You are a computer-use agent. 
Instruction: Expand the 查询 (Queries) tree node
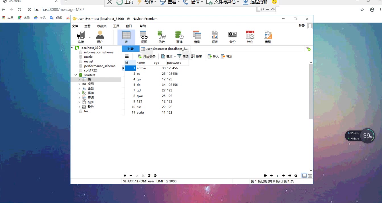pos(79,98)
